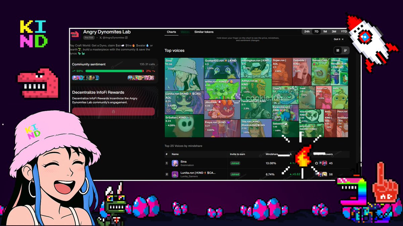This screenshot has width=403, height=226.
Task: Click bearish sentiment avatars group
Action: coord(141,78)
